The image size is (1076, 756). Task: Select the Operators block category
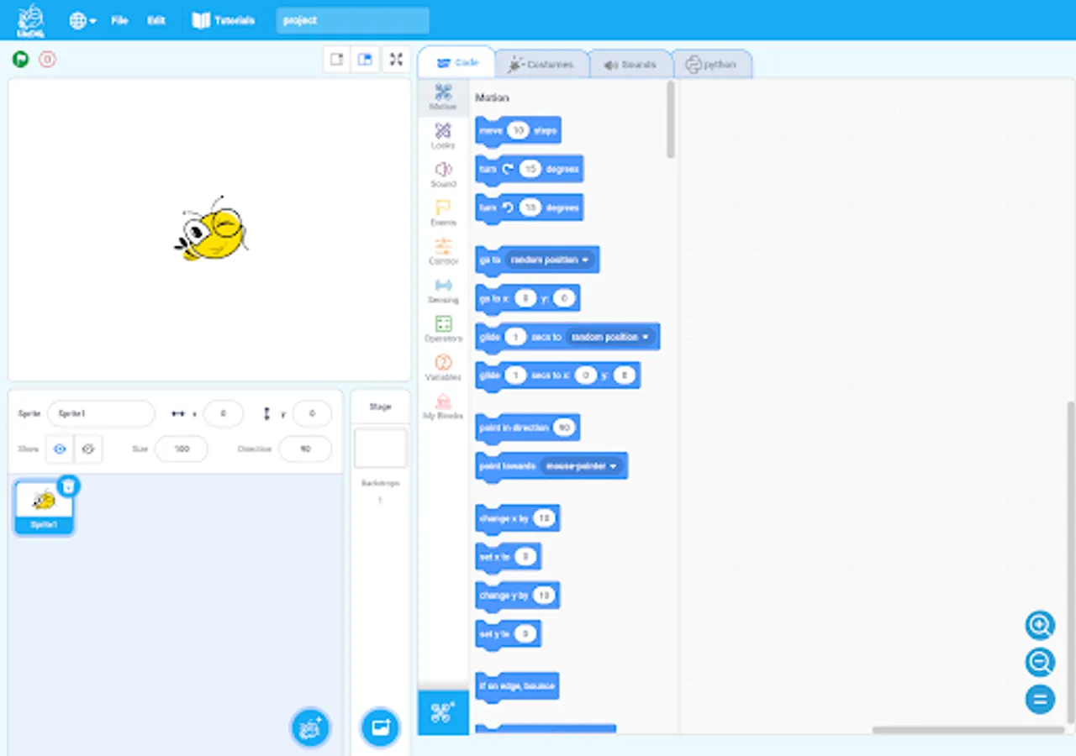443,329
